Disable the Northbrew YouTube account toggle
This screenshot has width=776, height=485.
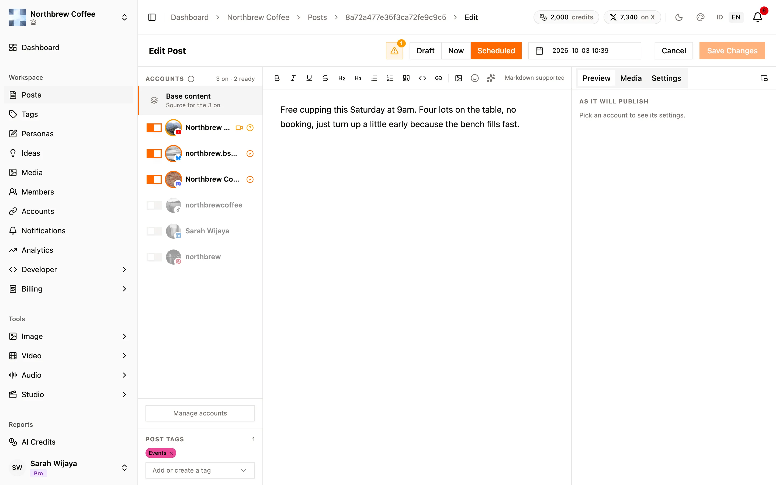pos(154,128)
